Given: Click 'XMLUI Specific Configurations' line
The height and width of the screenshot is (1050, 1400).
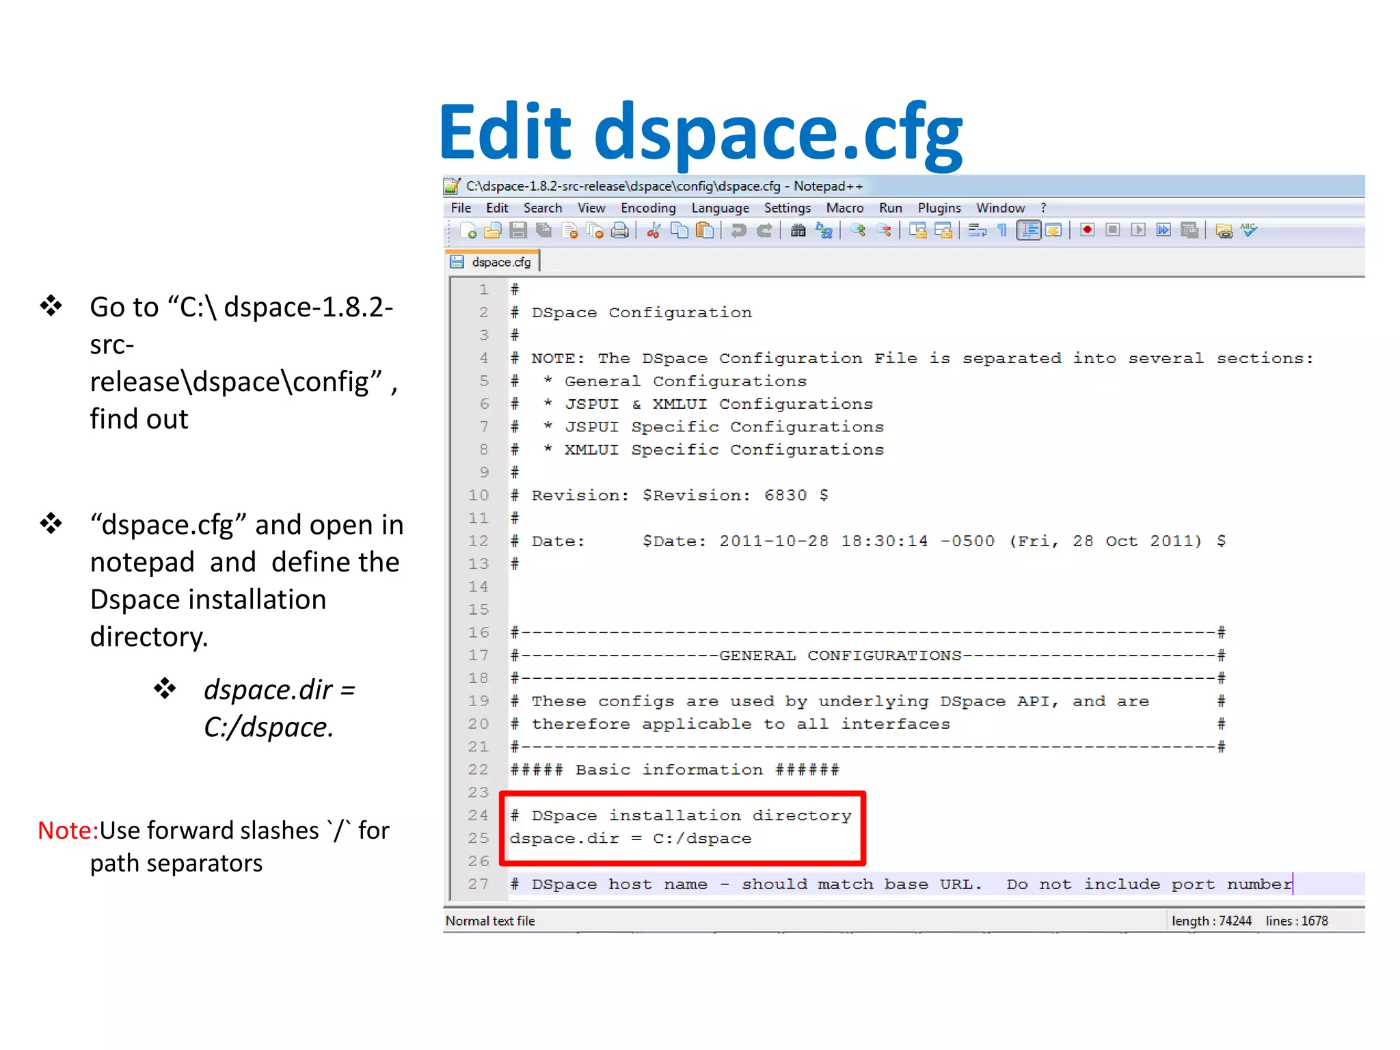Looking at the screenshot, I should [724, 450].
